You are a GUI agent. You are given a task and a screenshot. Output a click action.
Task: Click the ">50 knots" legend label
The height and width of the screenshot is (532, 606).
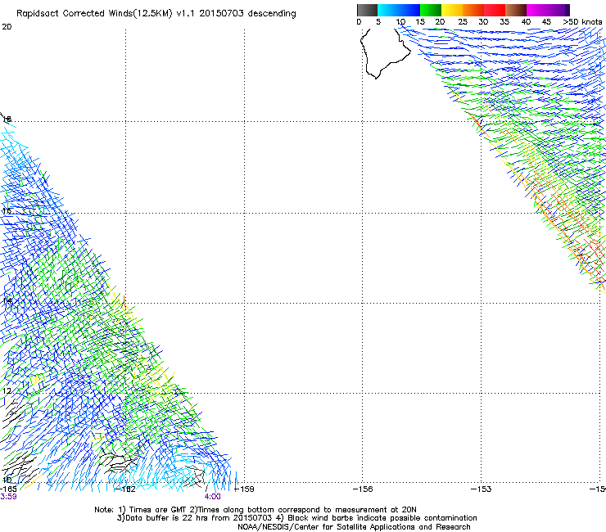(582, 21)
